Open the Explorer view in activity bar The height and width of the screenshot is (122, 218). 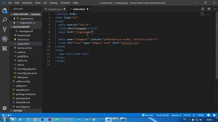(x=4, y=11)
